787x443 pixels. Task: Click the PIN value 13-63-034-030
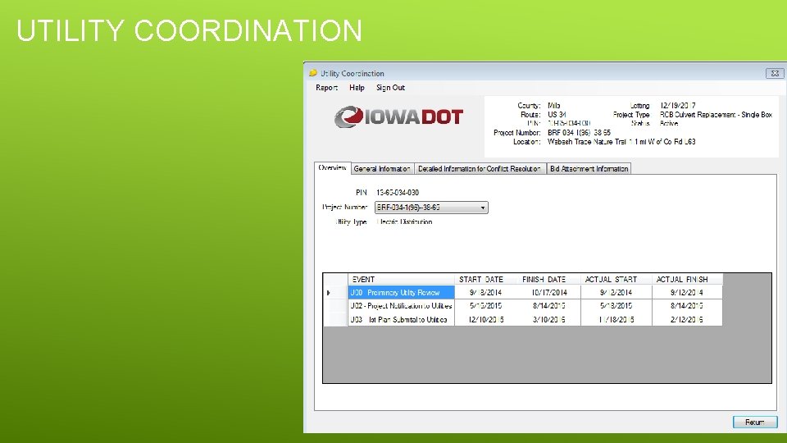click(x=398, y=192)
